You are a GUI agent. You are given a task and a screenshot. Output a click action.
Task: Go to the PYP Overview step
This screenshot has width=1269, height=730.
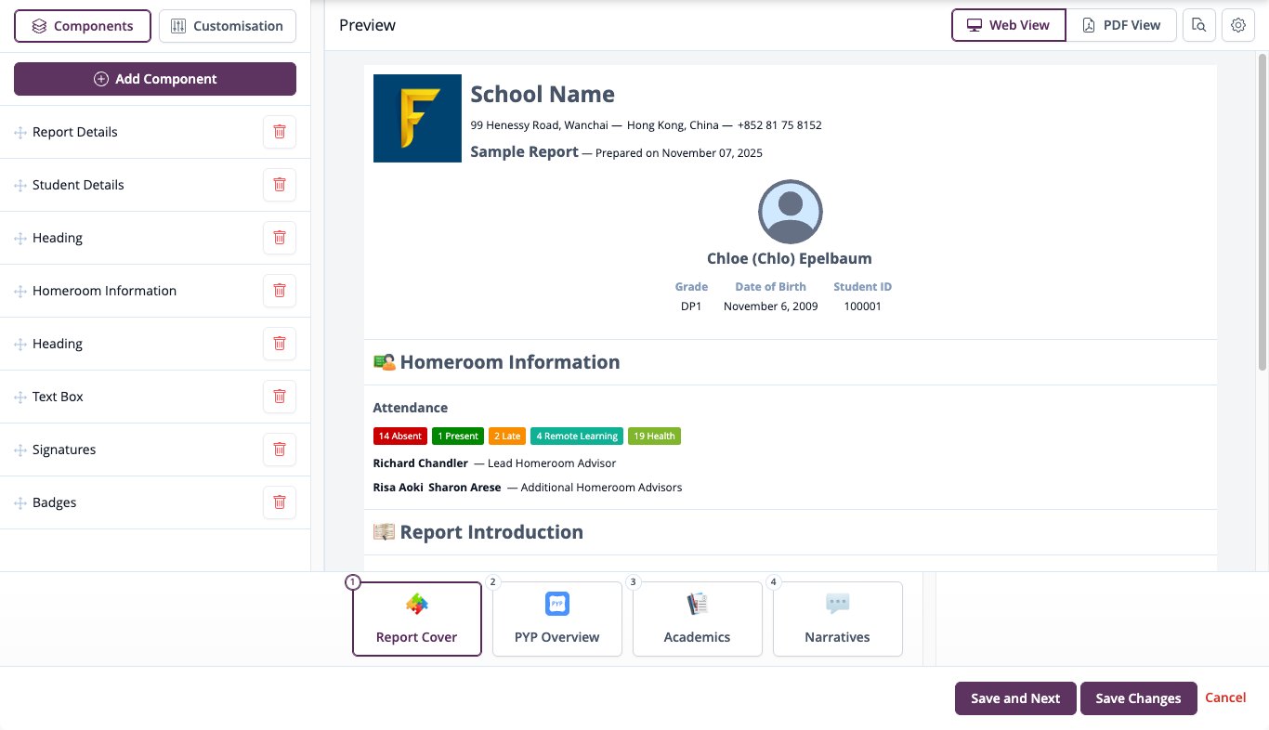click(557, 619)
